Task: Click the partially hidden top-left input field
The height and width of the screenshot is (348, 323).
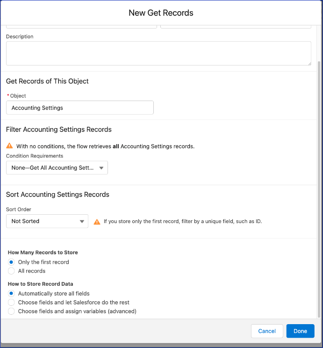Action: click(81, 26)
